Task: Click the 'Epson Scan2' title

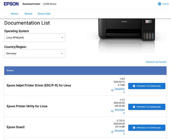Action: (x=16, y=127)
